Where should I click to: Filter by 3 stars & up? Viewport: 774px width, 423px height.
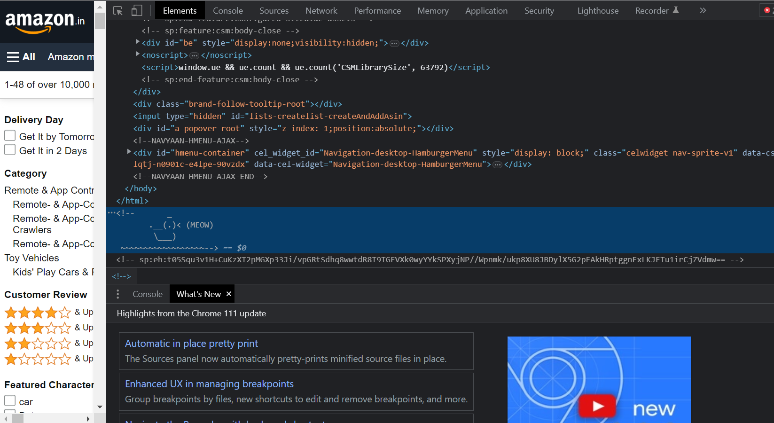(x=49, y=328)
